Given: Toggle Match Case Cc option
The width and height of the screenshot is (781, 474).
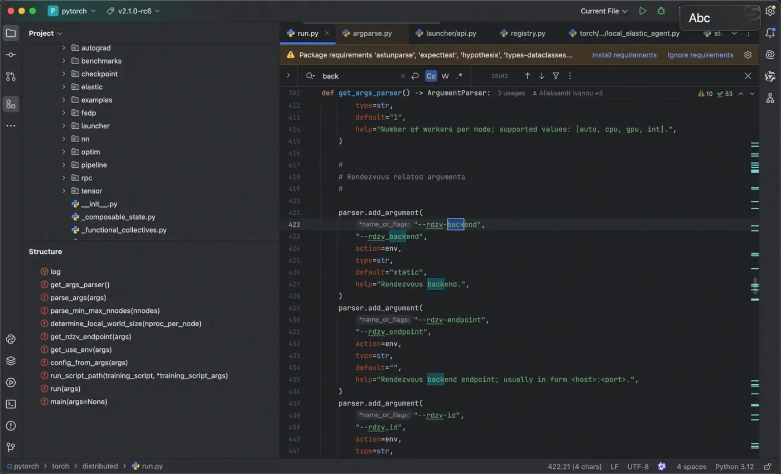Looking at the screenshot, I should (x=431, y=76).
